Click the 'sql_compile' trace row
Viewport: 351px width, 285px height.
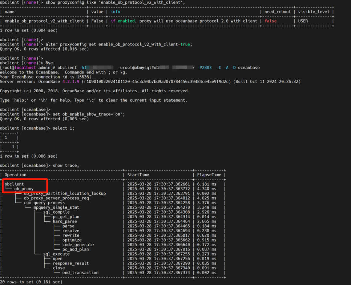(113, 212)
